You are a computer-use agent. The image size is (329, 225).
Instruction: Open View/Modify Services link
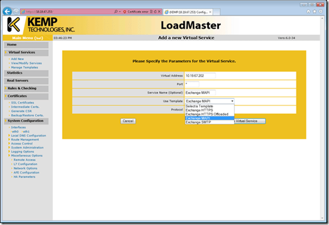27,63
